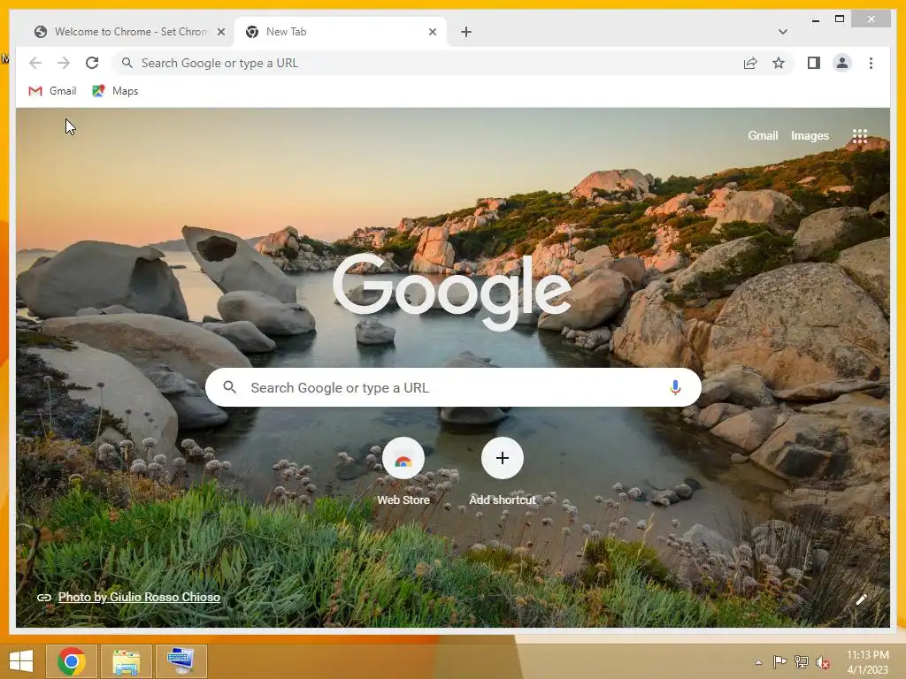Open the Google apps grid
This screenshot has width=906, height=679.
860,135
